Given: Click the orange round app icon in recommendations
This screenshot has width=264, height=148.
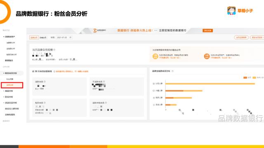Looking at the screenshot, I should [x=207, y=56].
